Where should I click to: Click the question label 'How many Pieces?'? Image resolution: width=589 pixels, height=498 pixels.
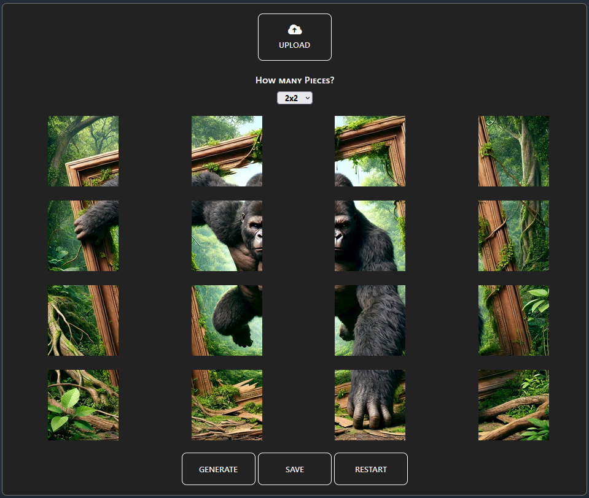295,80
